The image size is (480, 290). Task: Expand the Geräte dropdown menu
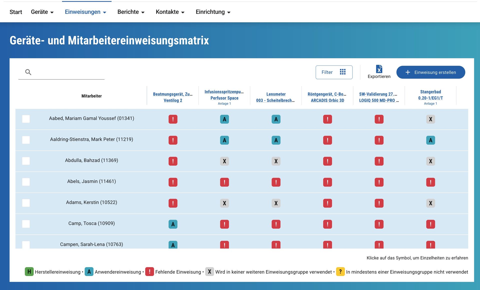tap(42, 12)
